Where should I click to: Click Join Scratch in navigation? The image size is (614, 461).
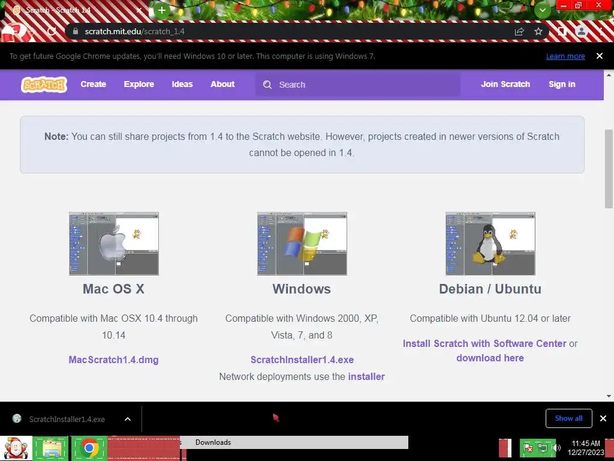coord(505,84)
